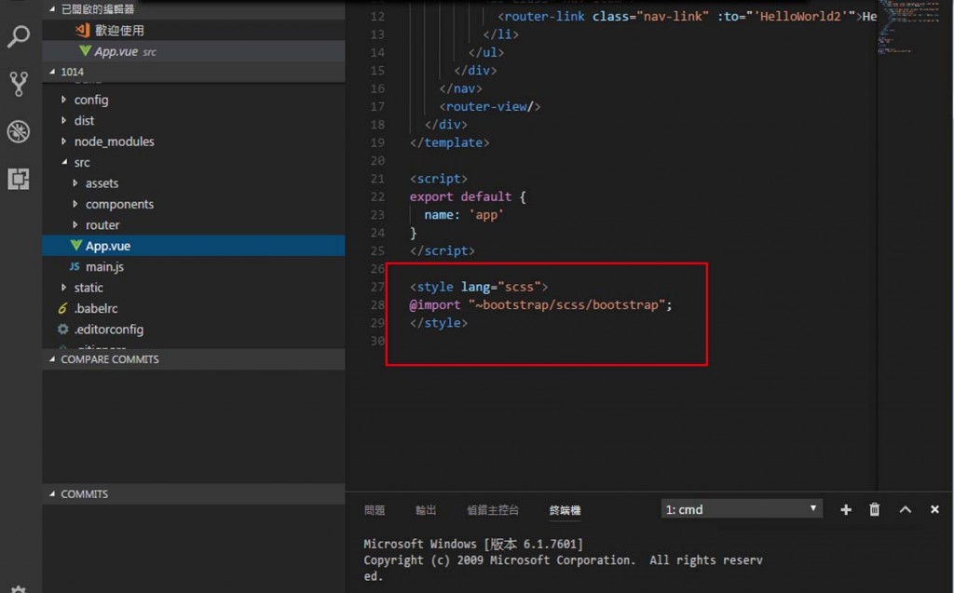This screenshot has height=593, width=954.
Task: Add a new terminal with plus icon
Action: 846,509
